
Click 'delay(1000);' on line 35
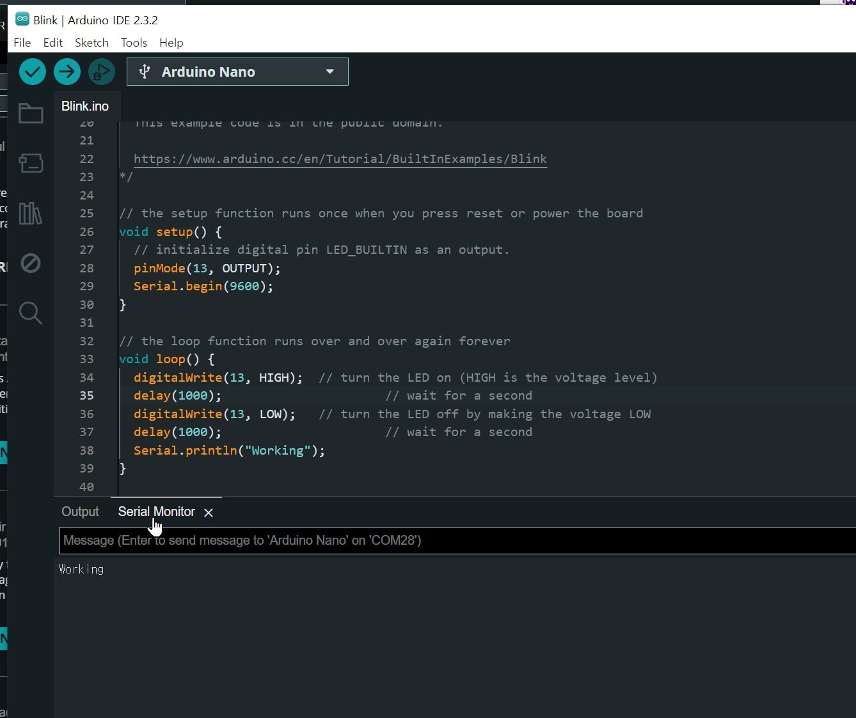178,396
